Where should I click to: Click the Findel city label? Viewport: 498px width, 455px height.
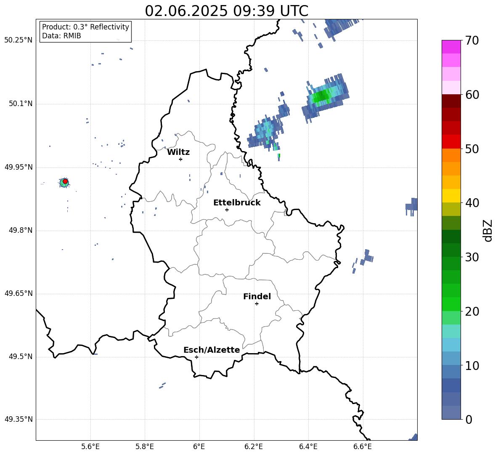[257, 296]
